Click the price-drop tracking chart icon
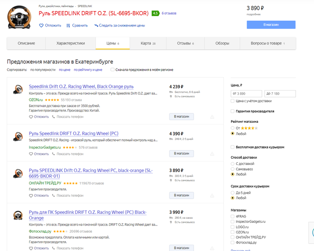 (x=96, y=26)
